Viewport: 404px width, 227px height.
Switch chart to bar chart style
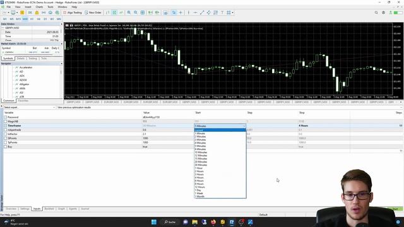[108, 13]
